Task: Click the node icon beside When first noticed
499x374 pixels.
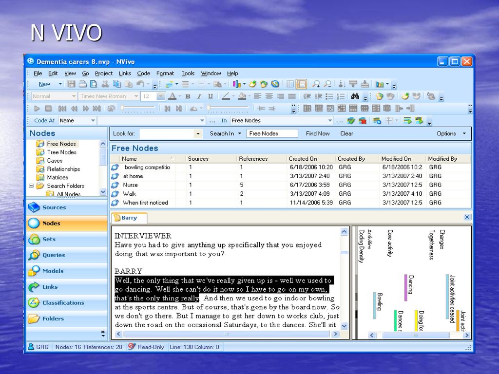Action: coord(115,203)
